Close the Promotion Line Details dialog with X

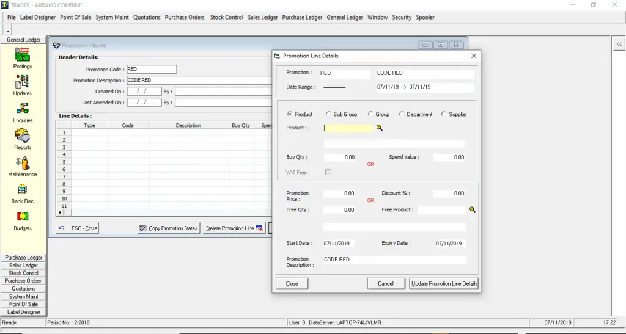pyautogui.click(x=474, y=56)
